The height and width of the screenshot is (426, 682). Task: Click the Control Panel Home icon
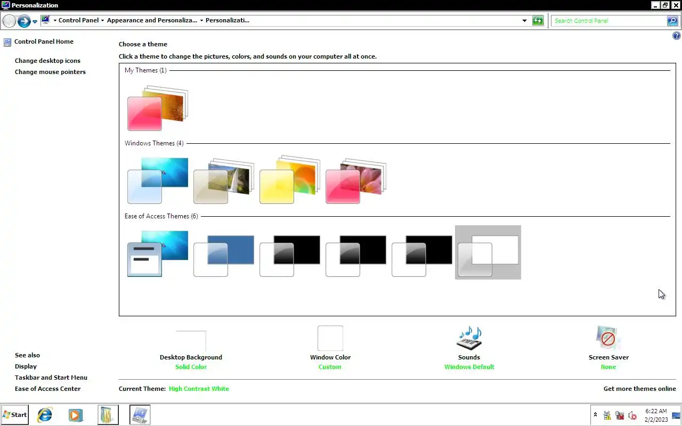pyautogui.click(x=7, y=42)
